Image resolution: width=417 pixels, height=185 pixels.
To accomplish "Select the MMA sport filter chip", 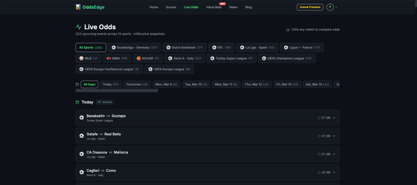I will [x=117, y=58].
